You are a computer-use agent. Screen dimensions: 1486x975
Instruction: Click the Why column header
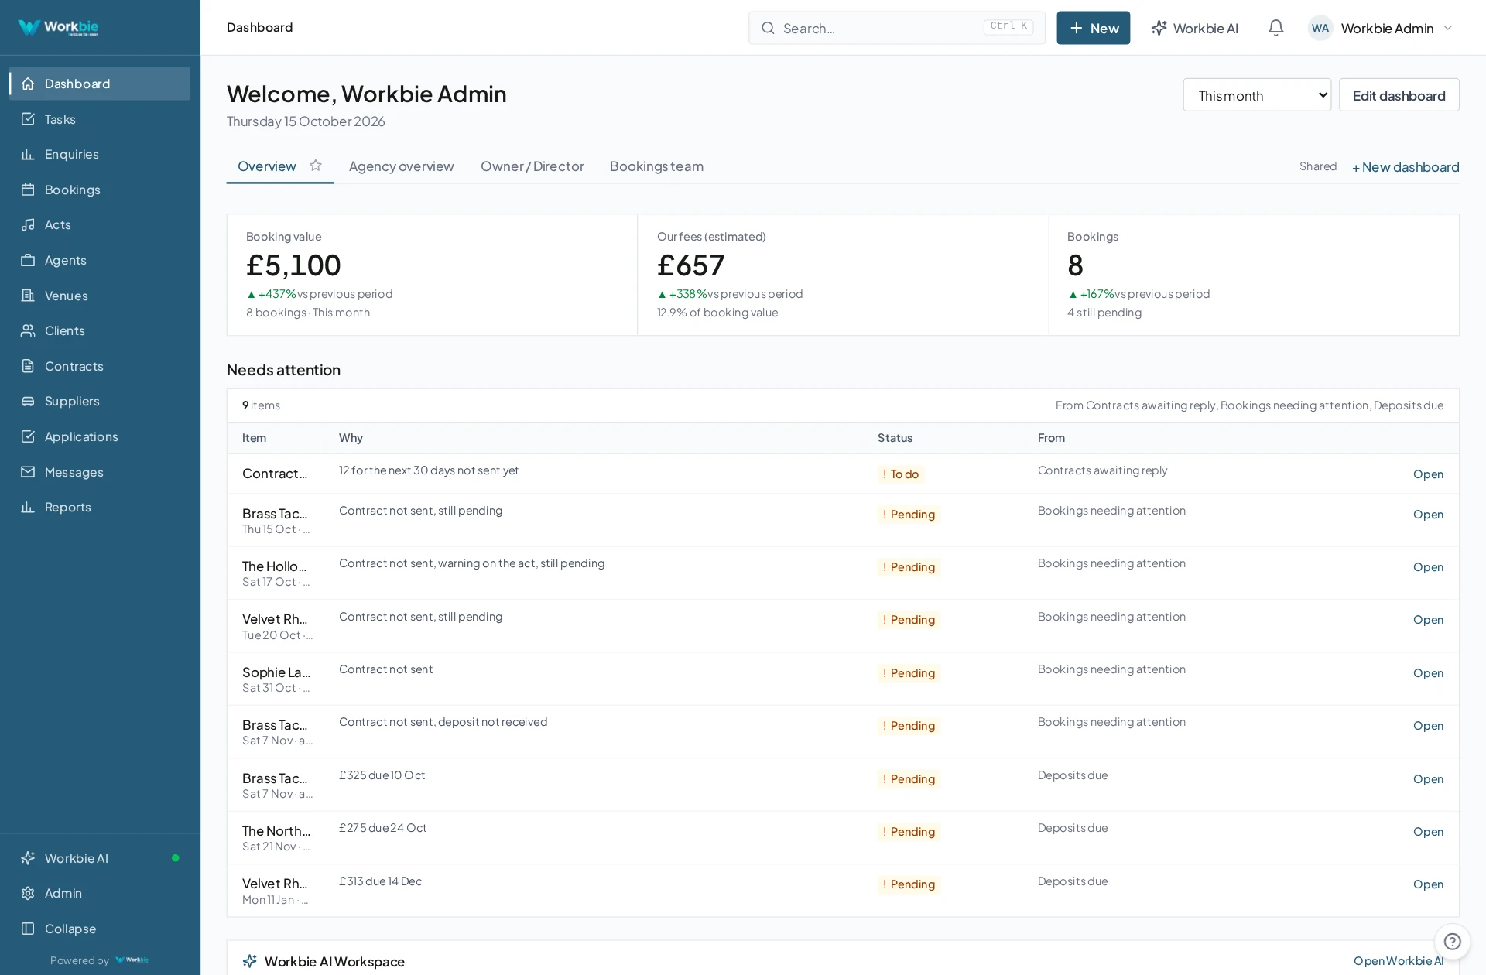coord(351,438)
